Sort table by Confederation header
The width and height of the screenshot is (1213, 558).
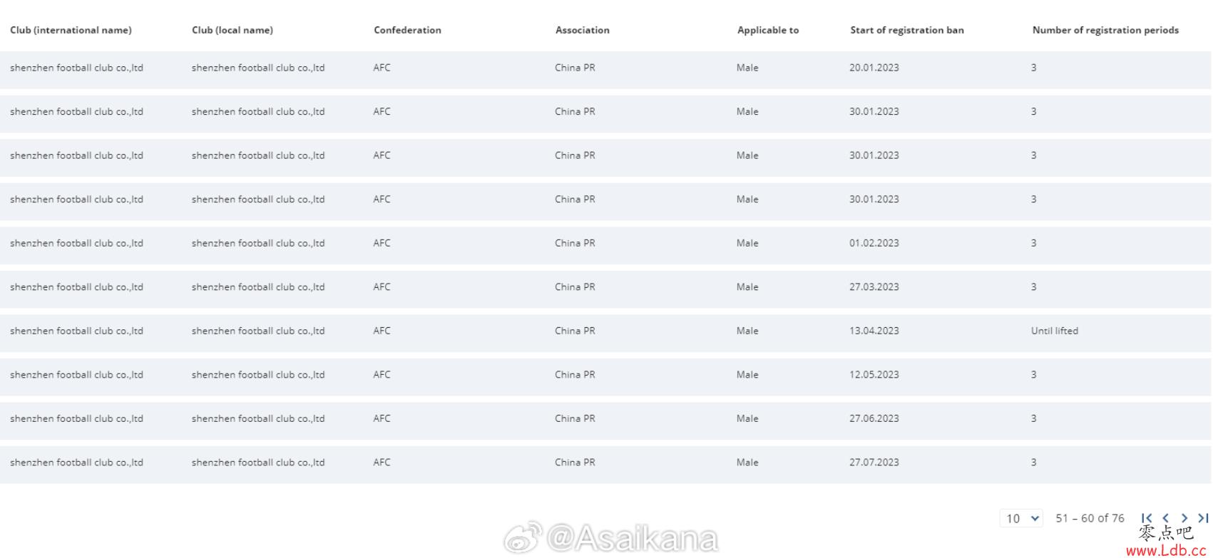point(407,30)
